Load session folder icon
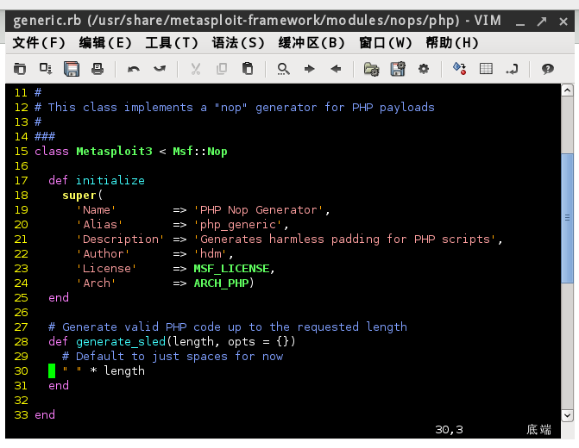 (x=372, y=69)
